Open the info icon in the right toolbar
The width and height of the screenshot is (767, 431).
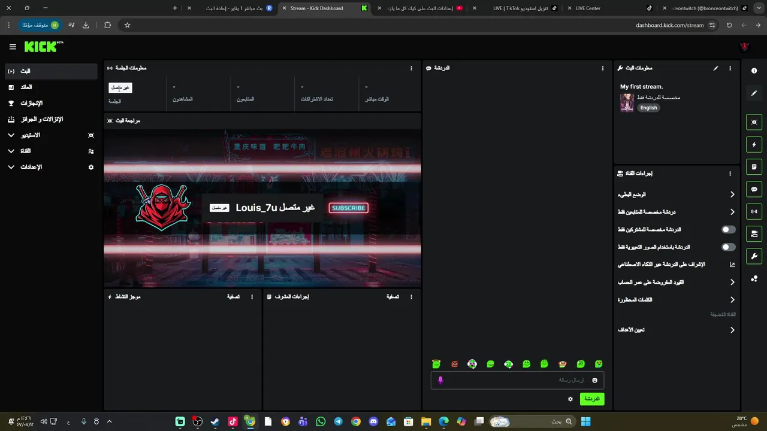[754, 71]
